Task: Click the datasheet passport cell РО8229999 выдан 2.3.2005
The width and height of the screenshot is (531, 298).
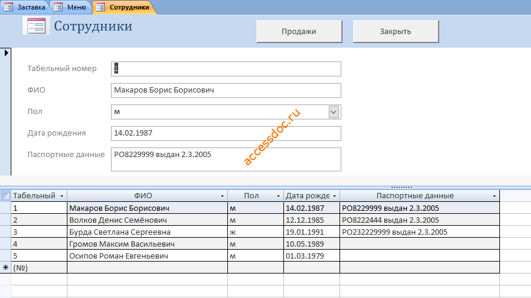Action: pos(419,208)
